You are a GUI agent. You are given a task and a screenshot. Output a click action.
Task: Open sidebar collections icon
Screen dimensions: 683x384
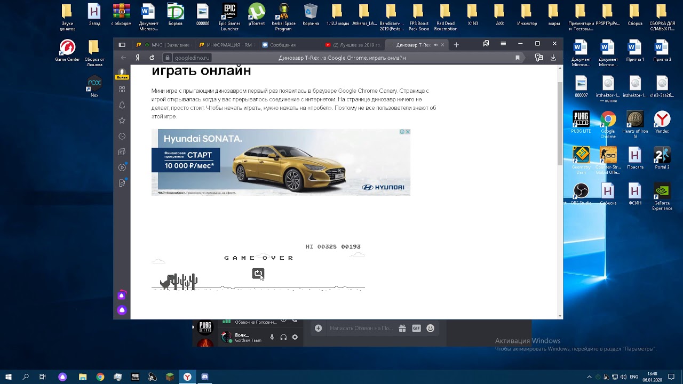122,152
